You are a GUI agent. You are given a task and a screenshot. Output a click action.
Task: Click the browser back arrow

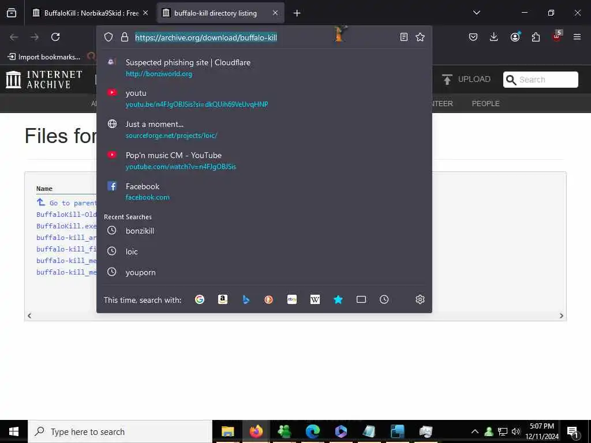tap(14, 37)
